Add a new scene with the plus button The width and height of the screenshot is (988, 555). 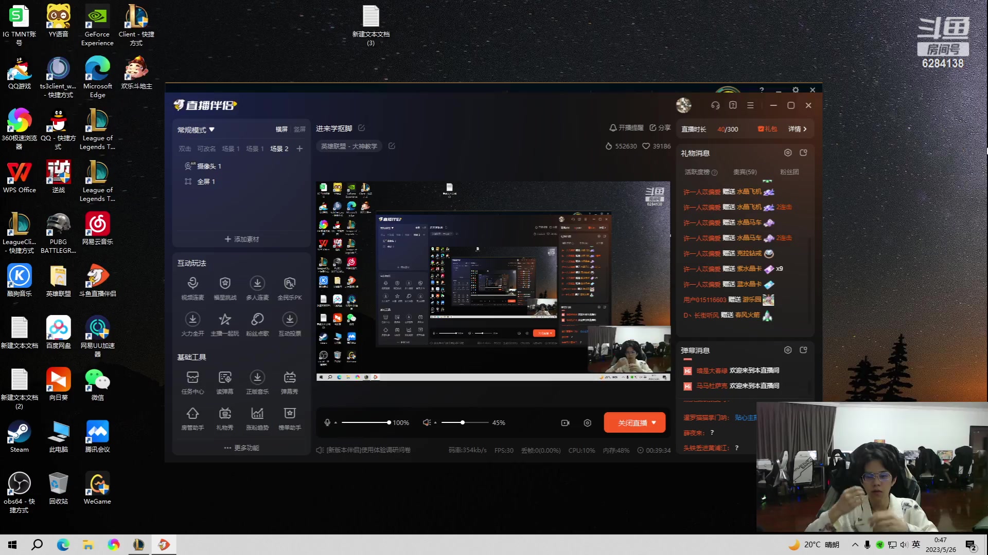(x=299, y=149)
